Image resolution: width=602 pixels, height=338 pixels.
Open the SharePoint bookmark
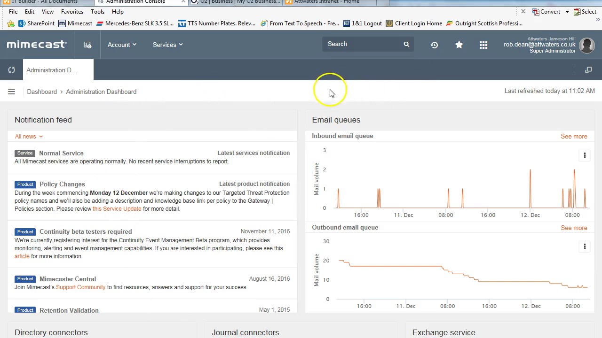(36, 23)
